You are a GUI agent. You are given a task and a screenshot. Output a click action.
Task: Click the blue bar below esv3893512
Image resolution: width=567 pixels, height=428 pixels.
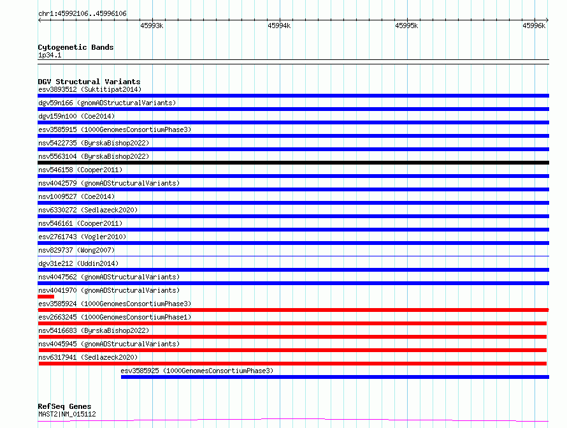[x=293, y=96]
